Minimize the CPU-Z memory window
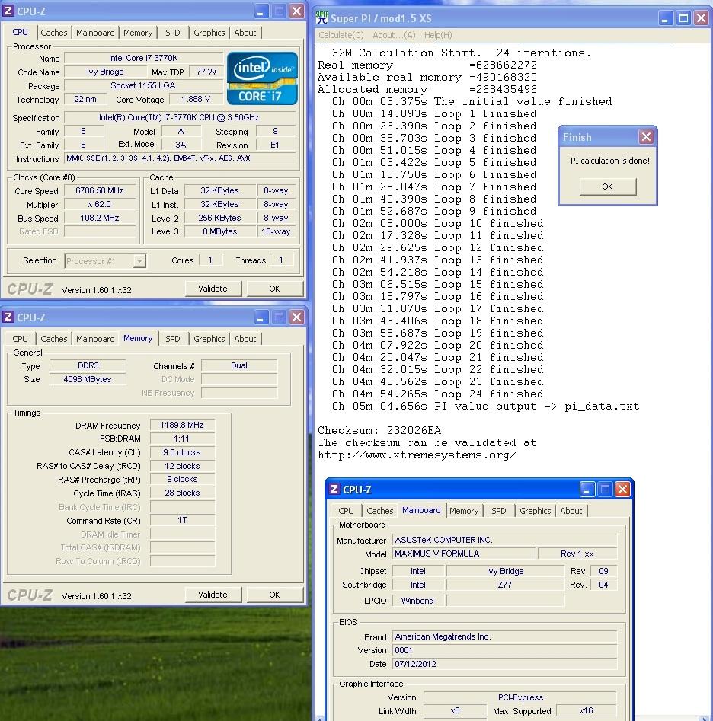The height and width of the screenshot is (721, 713). coord(261,317)
